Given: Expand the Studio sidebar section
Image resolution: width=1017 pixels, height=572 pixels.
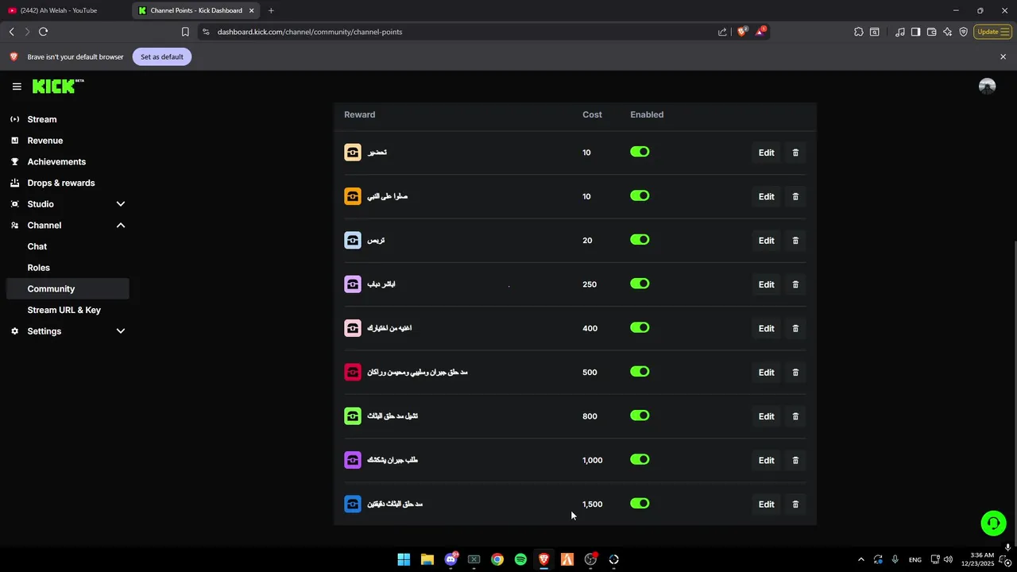Looking at the screenshot, I should (121, 204).
